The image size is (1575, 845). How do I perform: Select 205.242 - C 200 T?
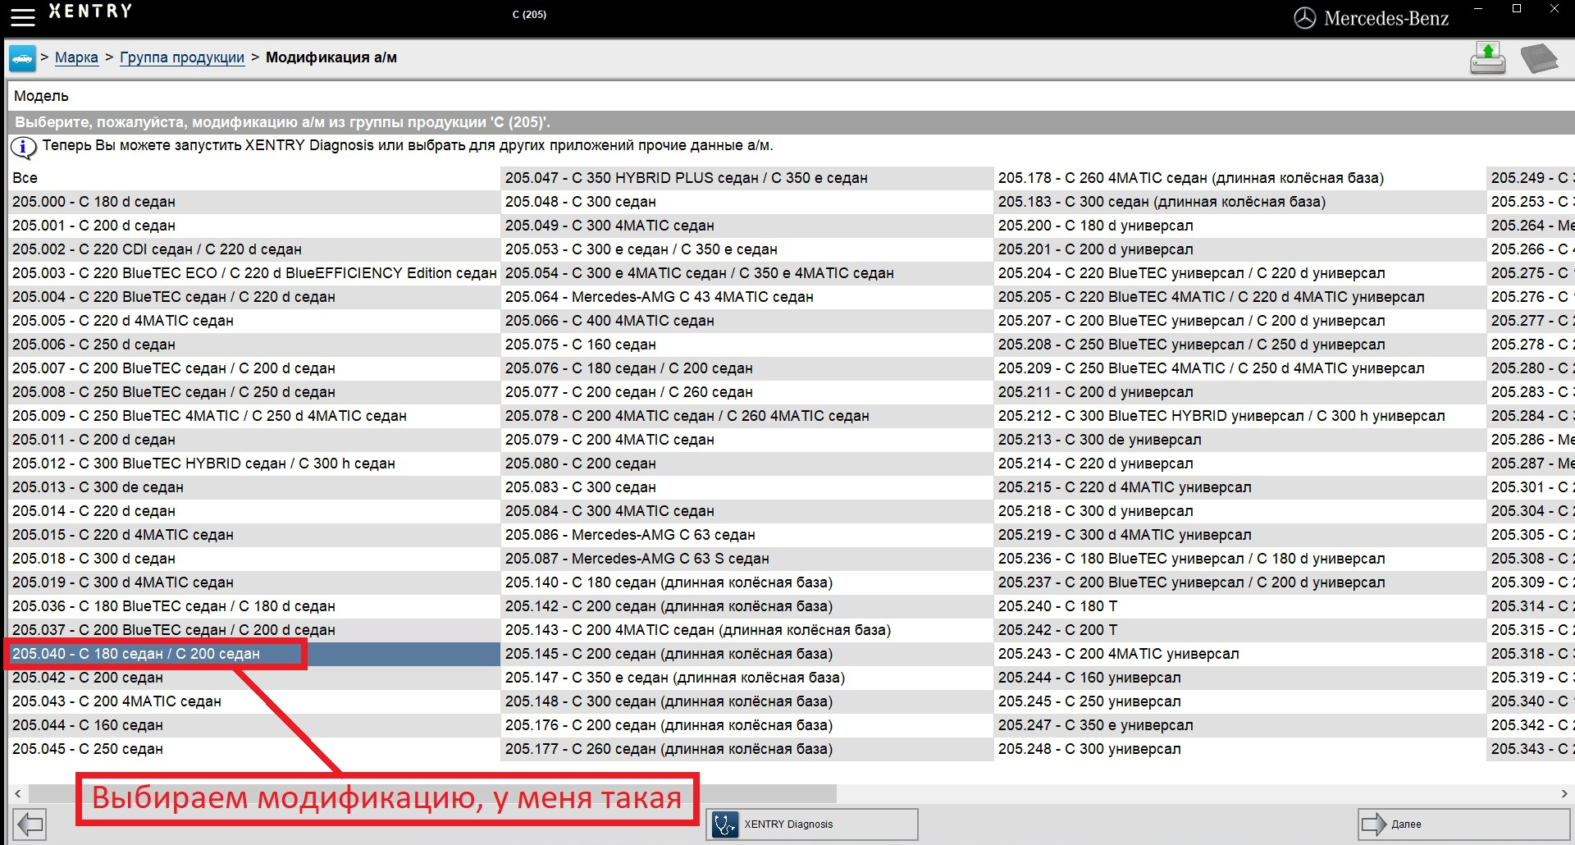coord(1240,630)
